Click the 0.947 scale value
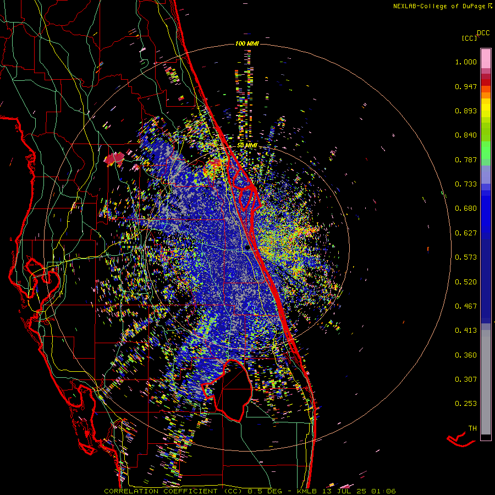The image size is (495, 495). tap(466, 86)
